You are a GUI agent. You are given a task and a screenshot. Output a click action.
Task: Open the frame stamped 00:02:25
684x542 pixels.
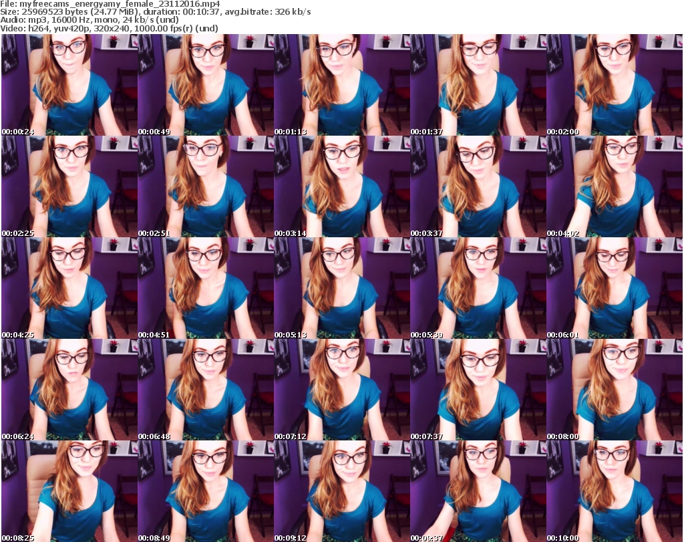pyautogui.click(x=69, y=186)
